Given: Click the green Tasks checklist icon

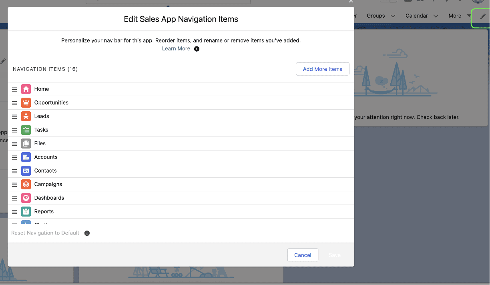Looking at the screenshot, I should click(26, 130).
